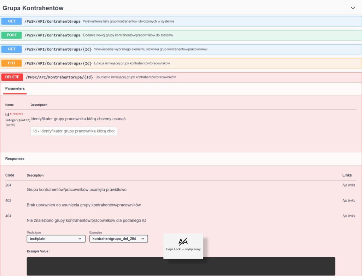Image resolution: width=362 pixels, height=276 pixels.
Task: Open the Examples dropdown showing kontrahentgrupa_del_204
Action: click(x=118, y=238)
